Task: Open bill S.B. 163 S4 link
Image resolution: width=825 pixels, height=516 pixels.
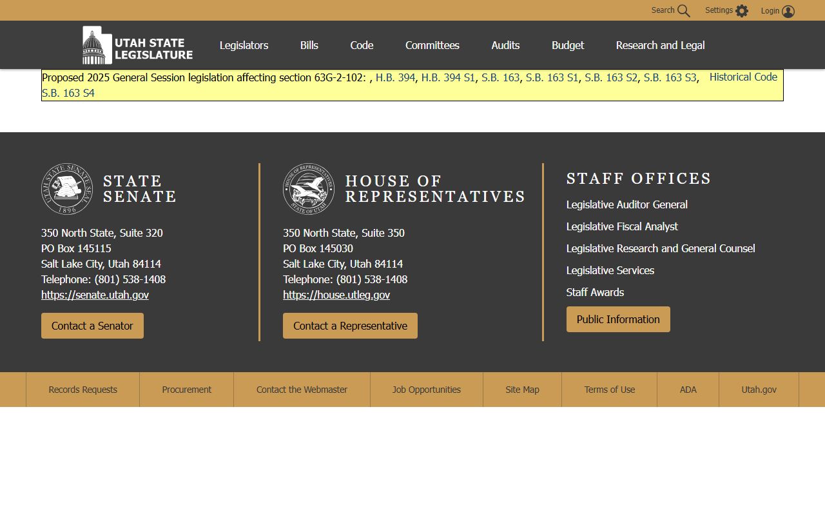Action: coord(68,93)
